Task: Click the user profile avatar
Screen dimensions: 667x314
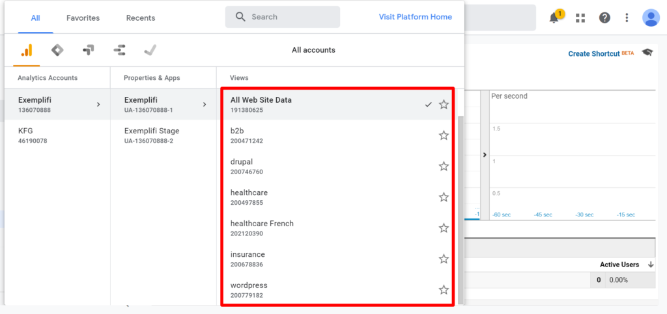Action: [x=651, y=18]
